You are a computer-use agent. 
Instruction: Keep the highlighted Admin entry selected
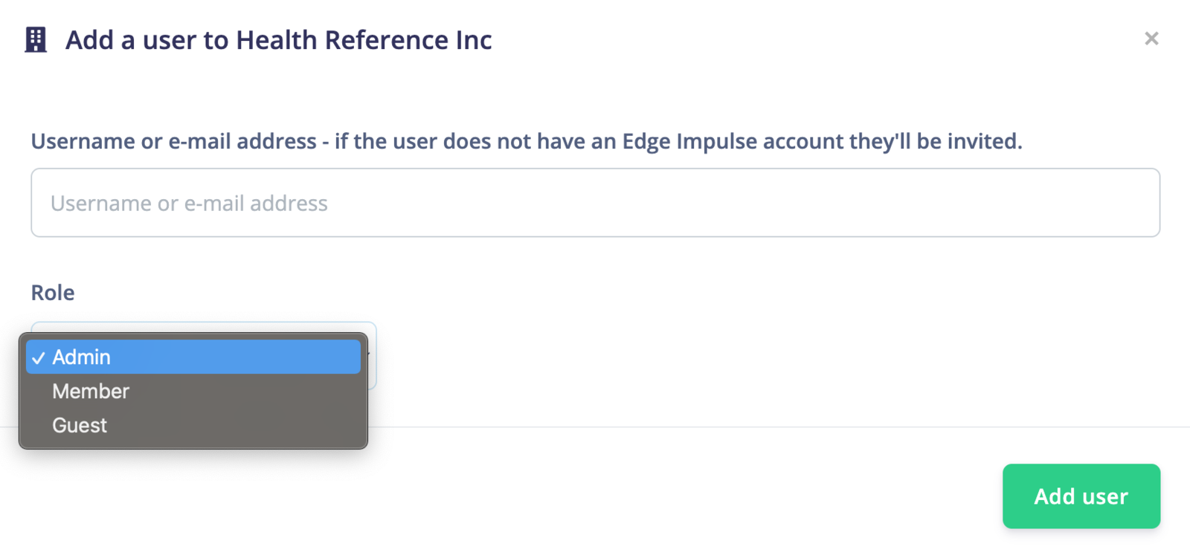(193, 357)
